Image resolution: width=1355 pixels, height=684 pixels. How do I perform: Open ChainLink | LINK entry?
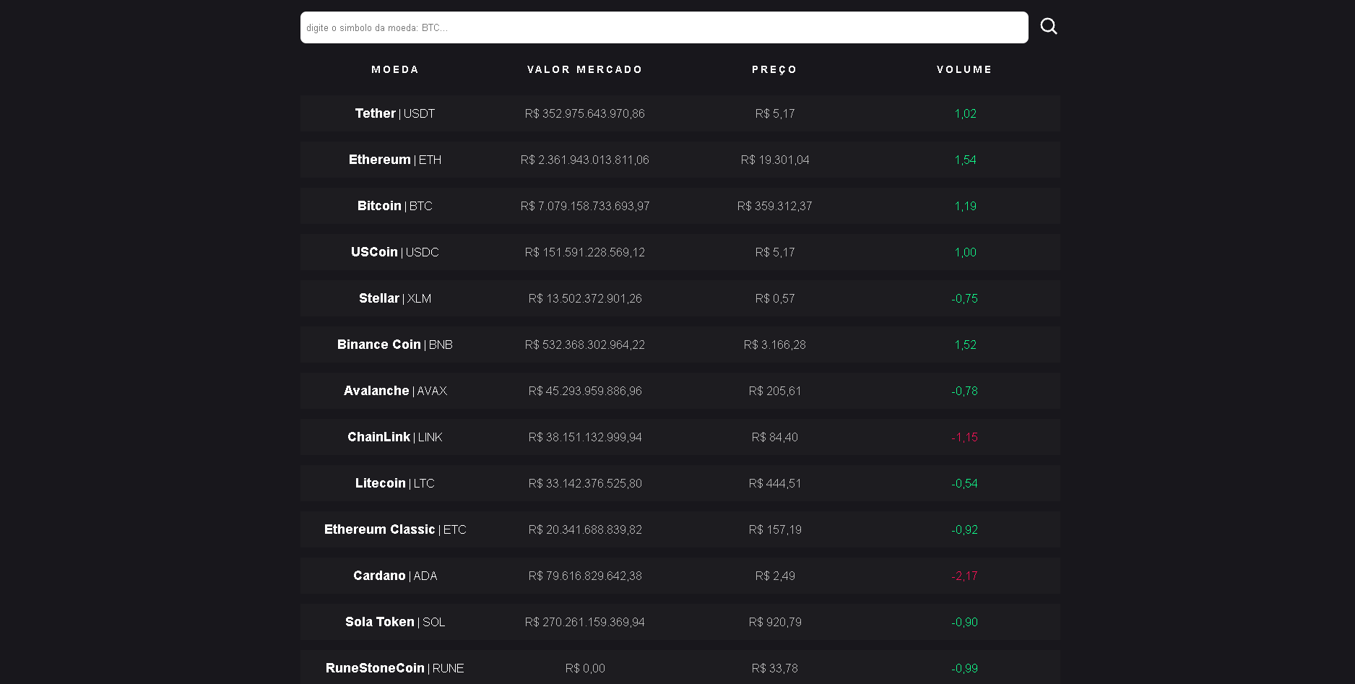click(395, 437)
